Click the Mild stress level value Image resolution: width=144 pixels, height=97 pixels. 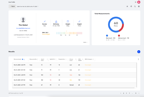(71, 80)
